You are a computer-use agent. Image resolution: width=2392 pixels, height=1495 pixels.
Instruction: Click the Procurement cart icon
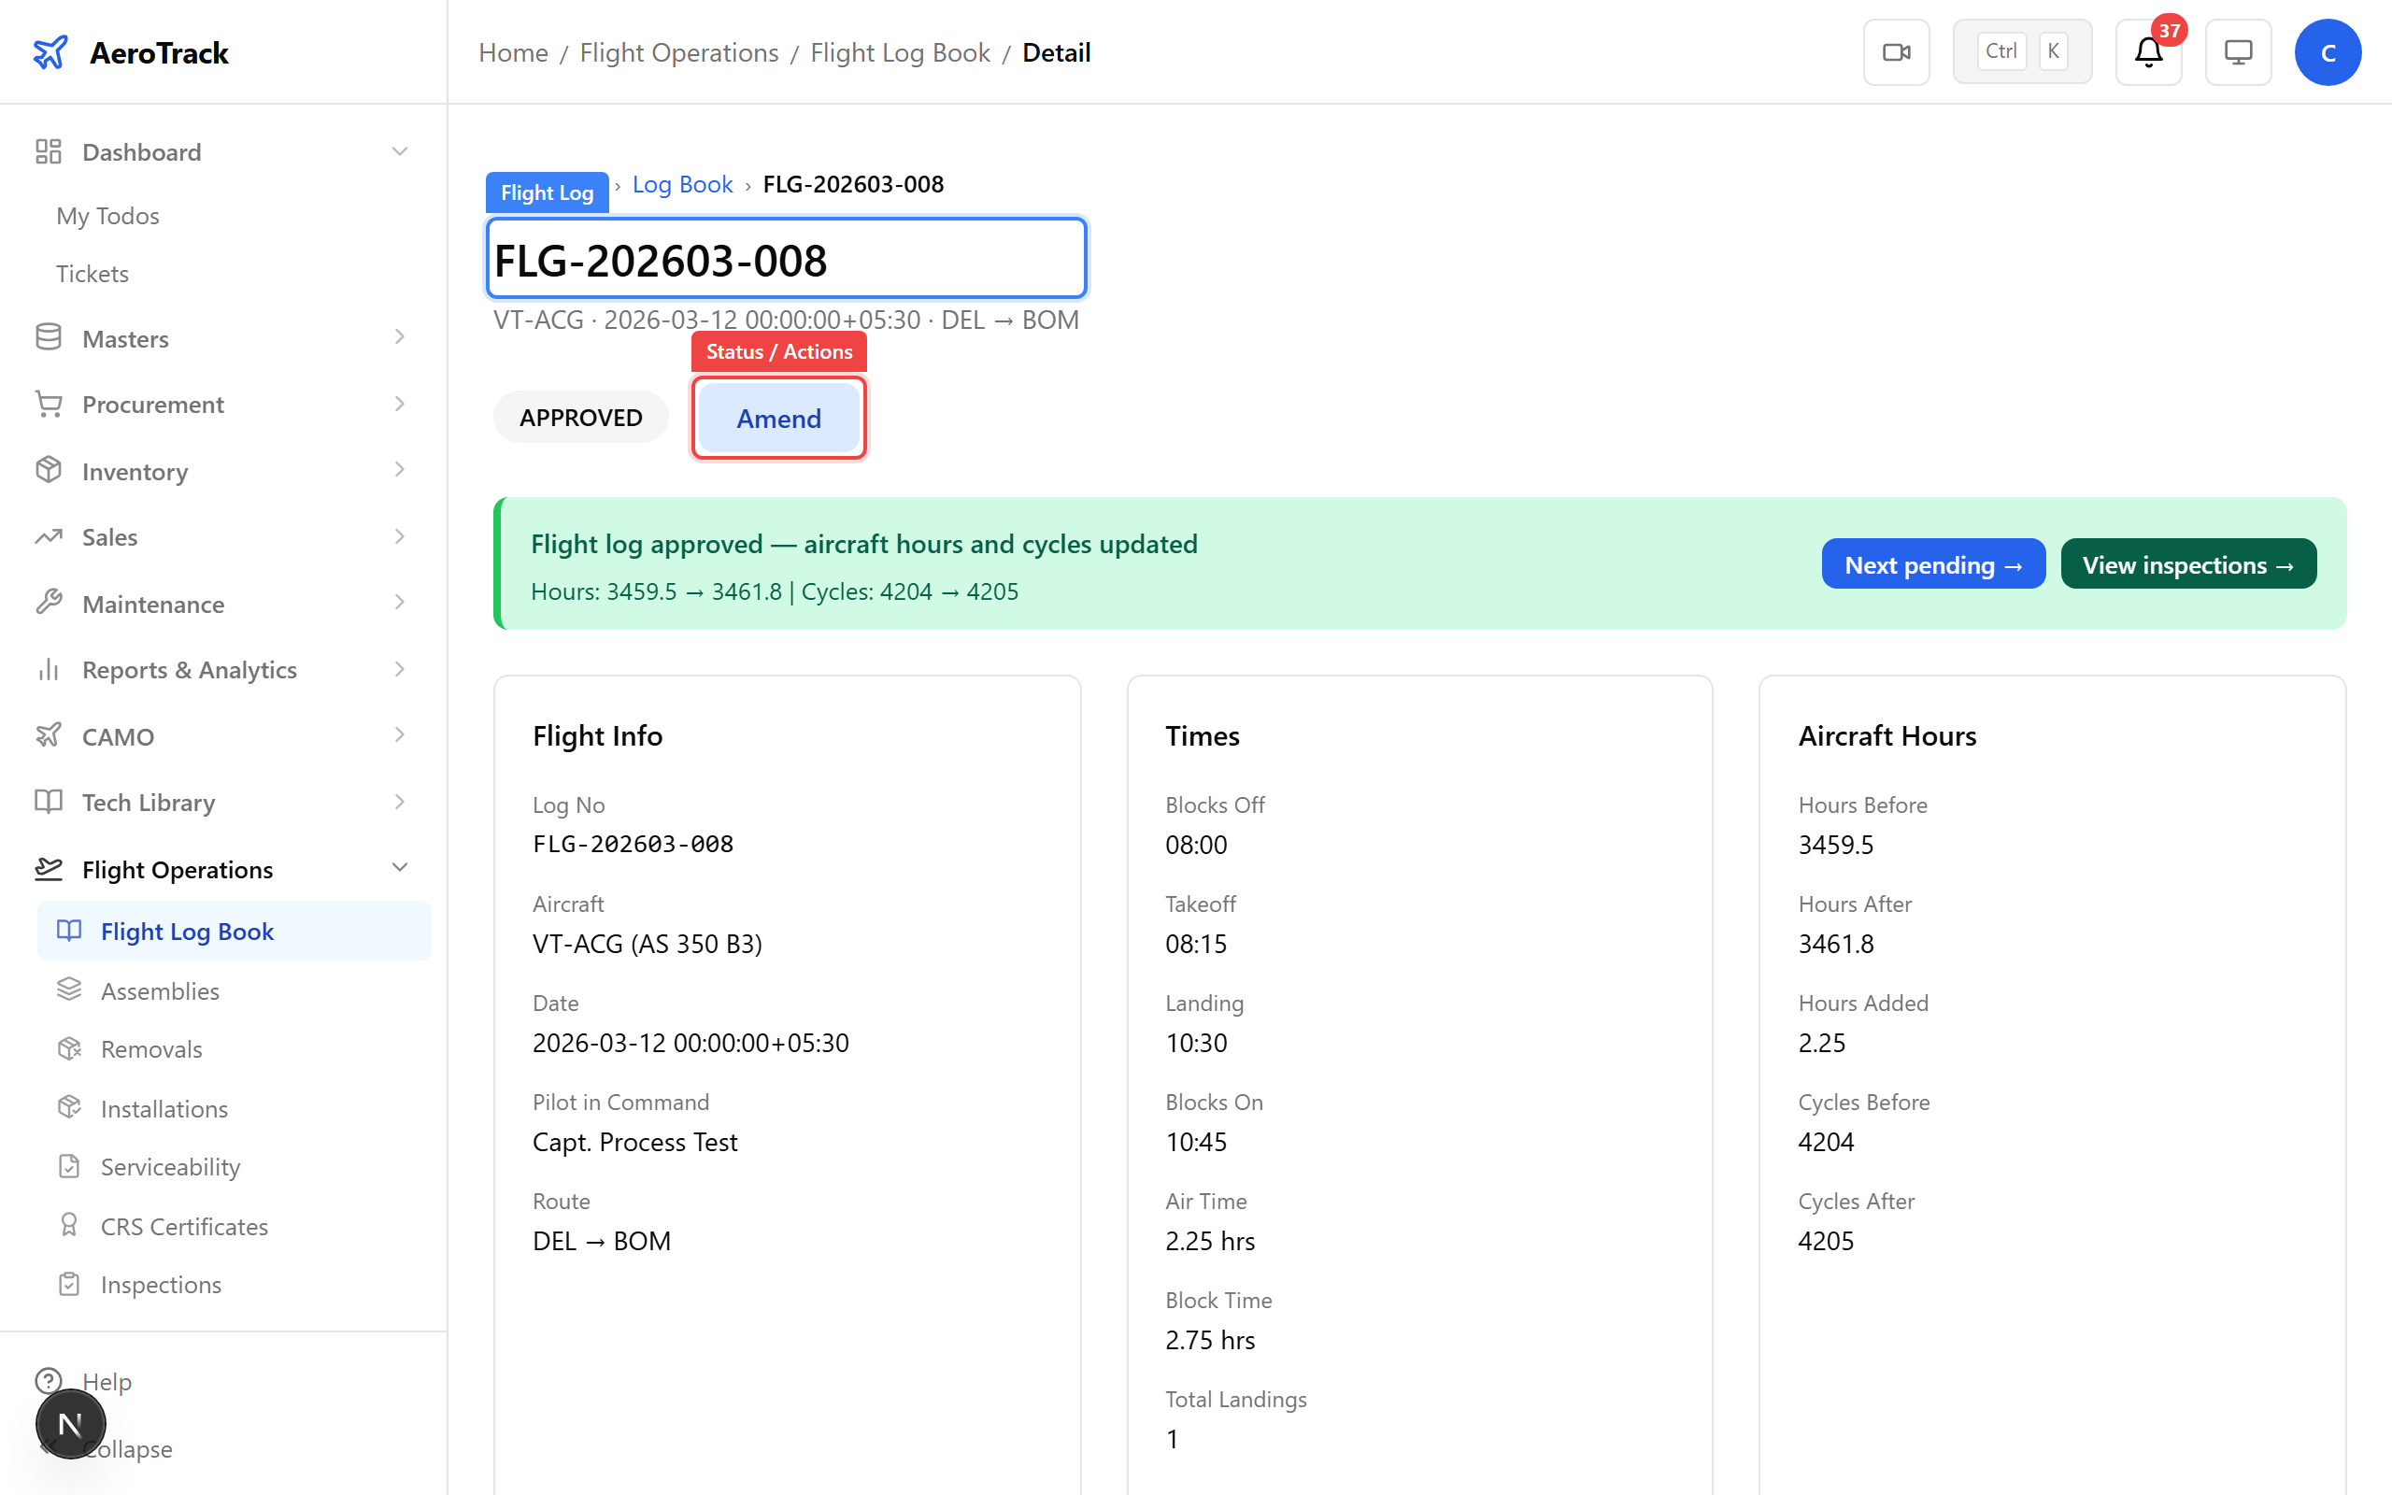tap(50, 404)
